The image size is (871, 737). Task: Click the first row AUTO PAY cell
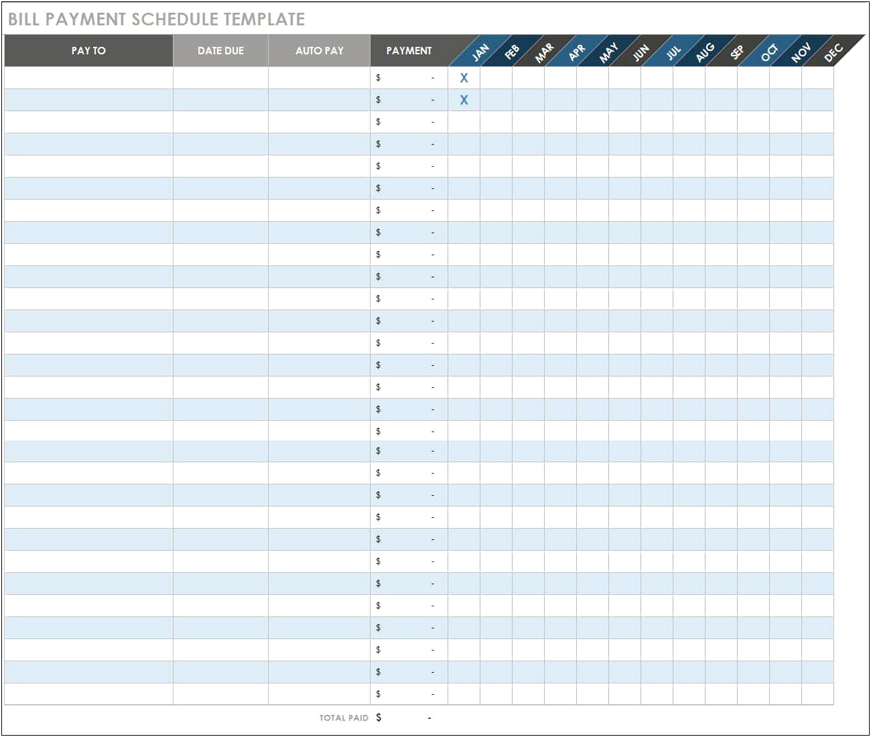point(319,78)
